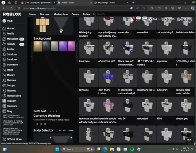Select the espresso shirt thumbnail
Image resolution: width=196 pixels, height=153 pixels.
166,49
